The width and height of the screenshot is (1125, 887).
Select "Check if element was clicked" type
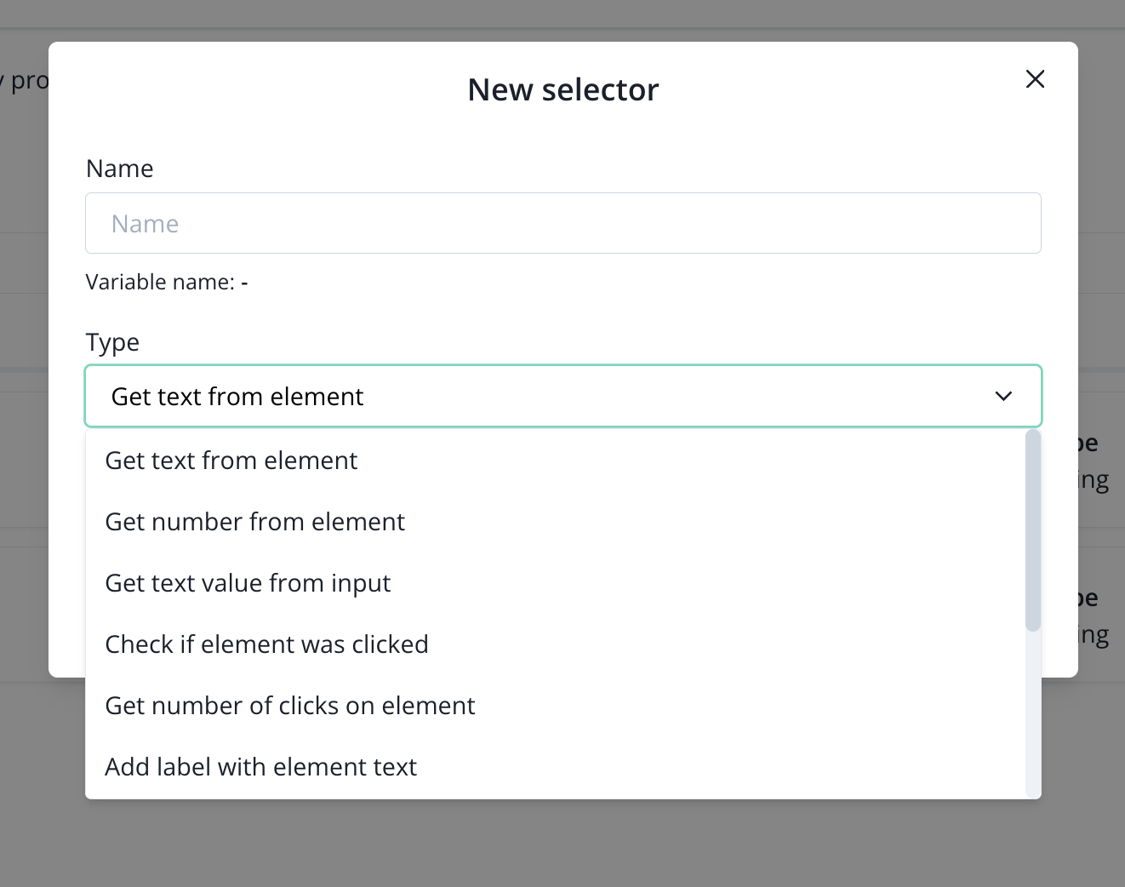click(x=266, y=644)
